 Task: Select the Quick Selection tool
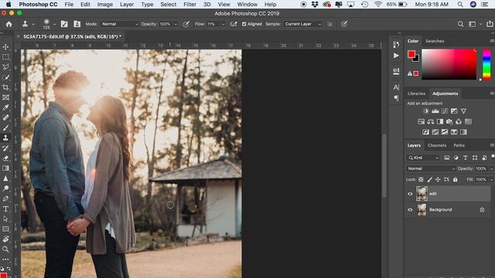pyautogui.click(x=5, y=77)
